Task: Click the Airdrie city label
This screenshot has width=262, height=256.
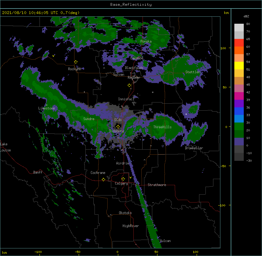Action: (x=122, y=163)
